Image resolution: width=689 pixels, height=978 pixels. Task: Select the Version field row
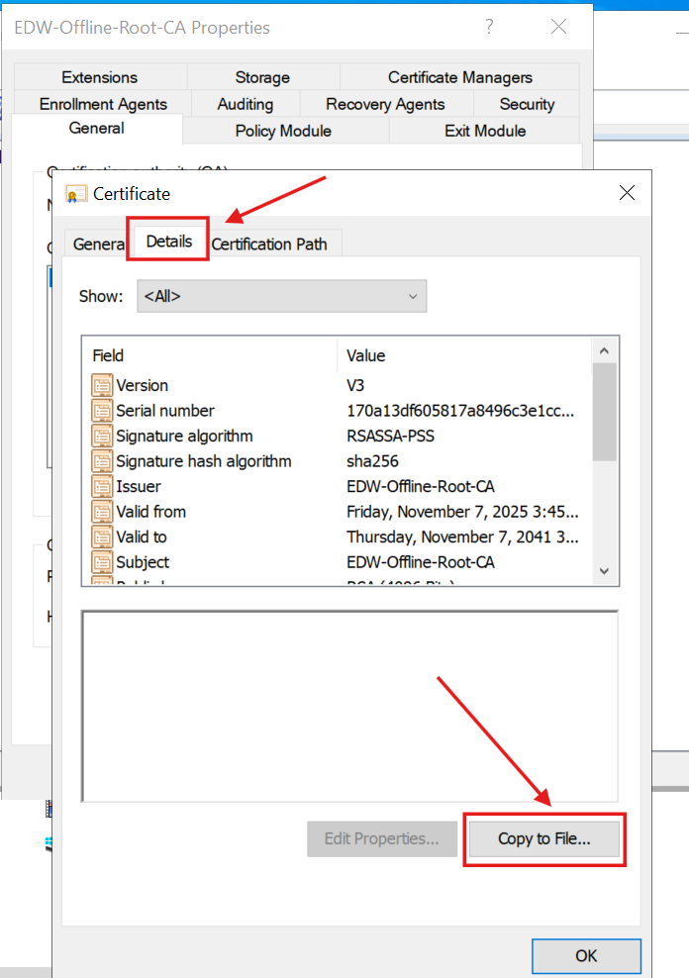point(337,385)
